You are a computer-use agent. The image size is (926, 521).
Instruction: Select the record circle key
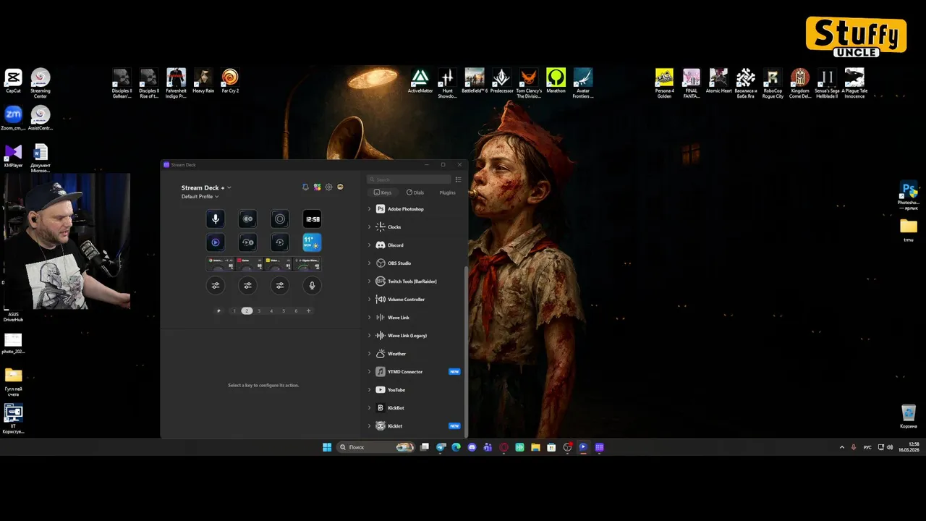279,219
